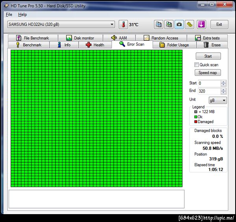The height and width of the screenshot is (222, 236).
Task: Open the File Benchmark tab
Action: click(x=33, y=38)
